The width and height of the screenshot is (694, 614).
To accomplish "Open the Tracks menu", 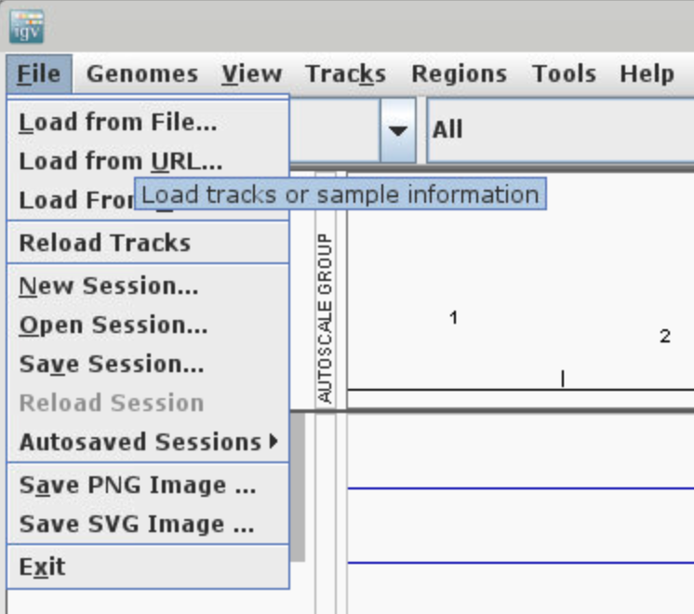I will tap(345, 73).
